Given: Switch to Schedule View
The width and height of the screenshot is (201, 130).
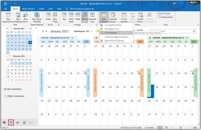Looking at the screenshot, I should click(x=92, y=18).
